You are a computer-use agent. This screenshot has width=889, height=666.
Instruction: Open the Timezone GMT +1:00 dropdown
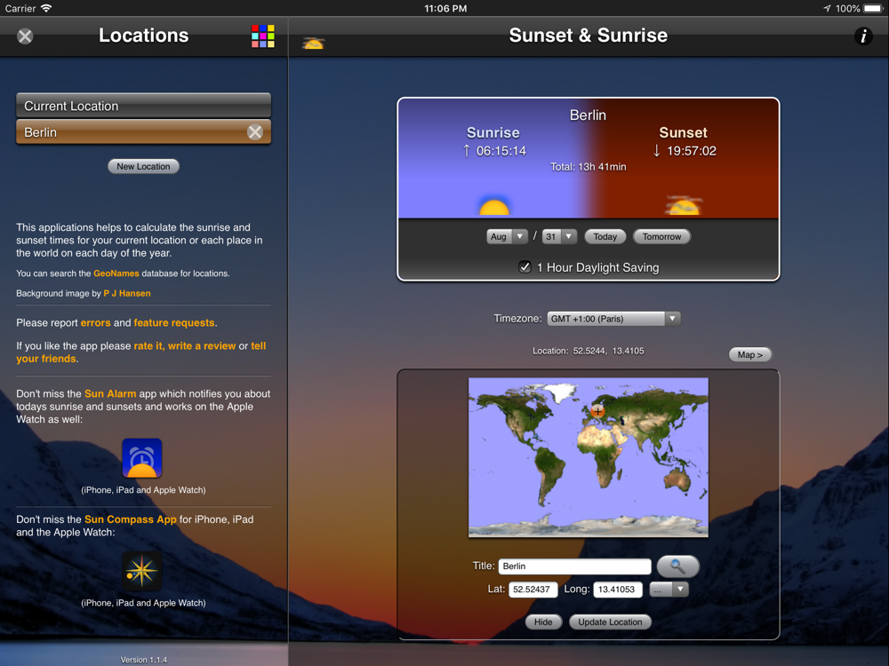click(613, 319)
